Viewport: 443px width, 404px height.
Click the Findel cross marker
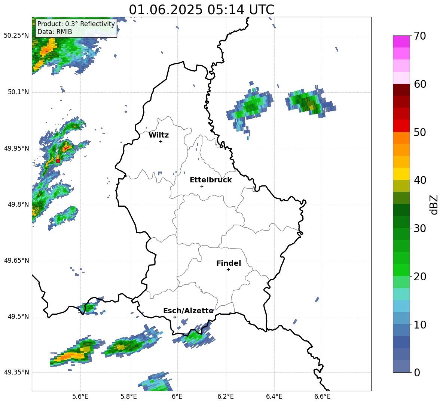(228, 269)
